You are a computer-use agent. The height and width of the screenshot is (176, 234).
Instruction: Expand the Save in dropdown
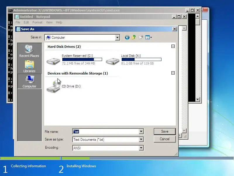click(x=118, y=38)
